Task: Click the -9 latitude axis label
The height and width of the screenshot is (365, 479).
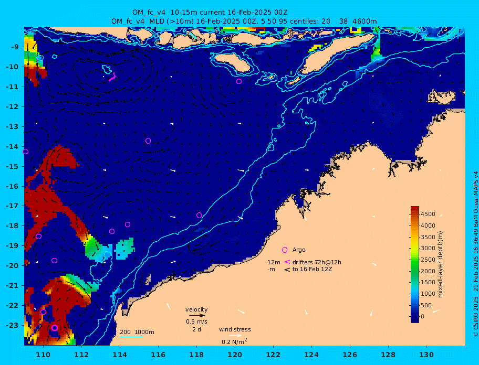Action: click(x=15, y=47)
